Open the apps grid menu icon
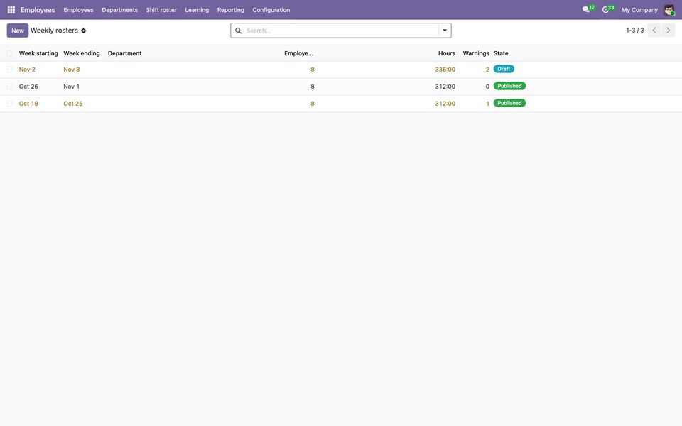 coord(11,9)
